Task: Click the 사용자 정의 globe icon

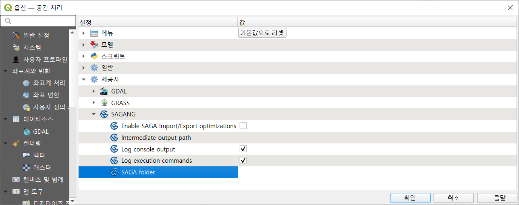Action: pos(26,108)
